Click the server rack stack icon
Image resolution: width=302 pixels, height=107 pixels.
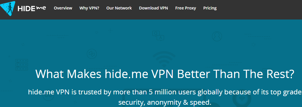pos(22,65)
